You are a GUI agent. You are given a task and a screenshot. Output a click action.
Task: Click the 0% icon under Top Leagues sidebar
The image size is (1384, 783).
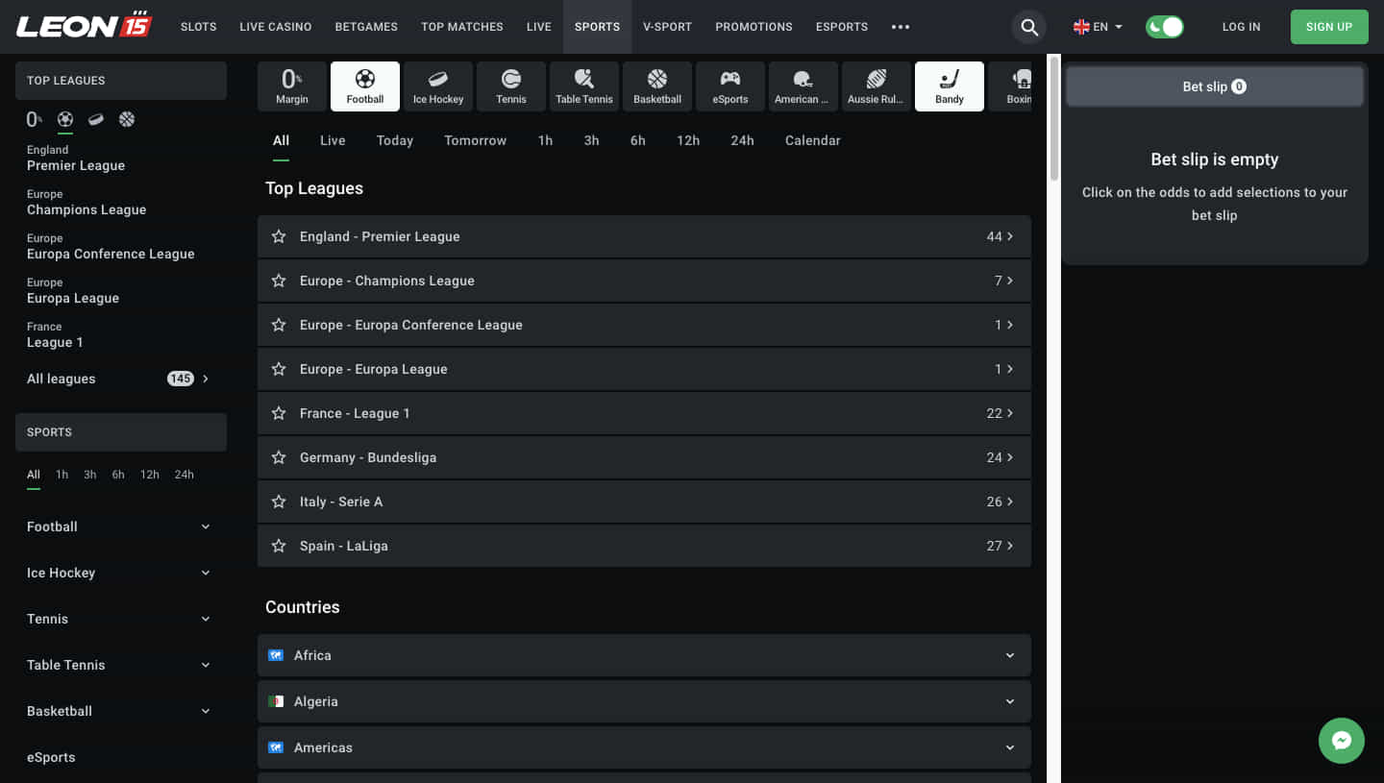coord(35,119)
